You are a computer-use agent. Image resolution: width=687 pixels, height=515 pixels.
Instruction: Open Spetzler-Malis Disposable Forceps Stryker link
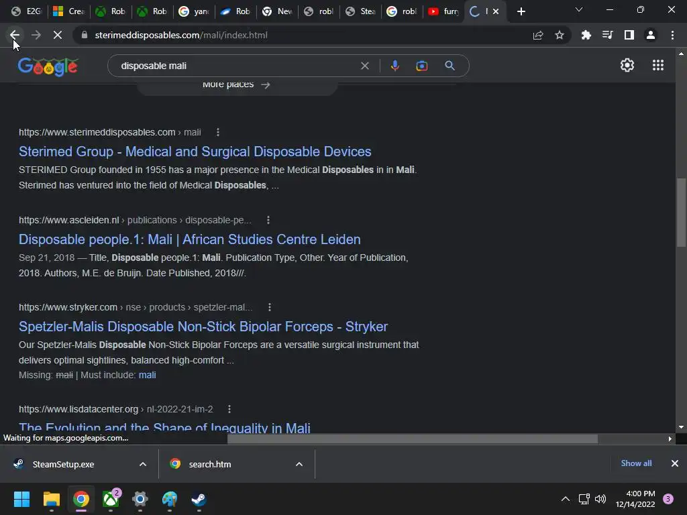tap(203, 327)
